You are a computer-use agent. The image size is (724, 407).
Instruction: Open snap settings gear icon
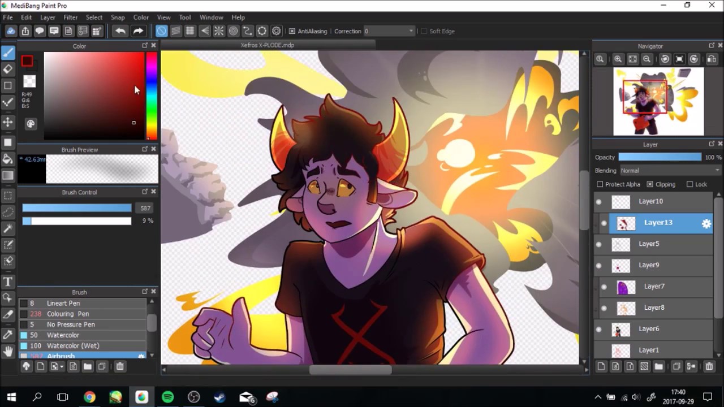277,31
